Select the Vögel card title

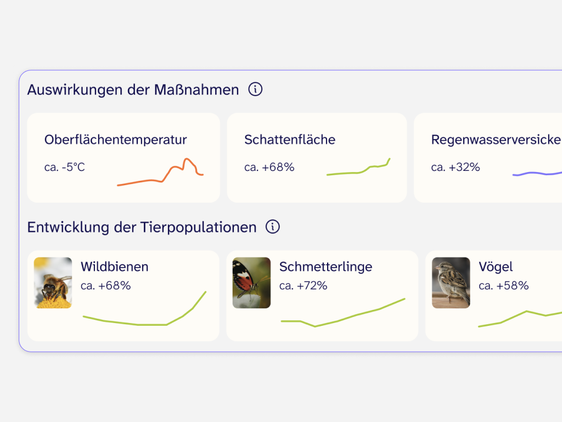[496, 266]
